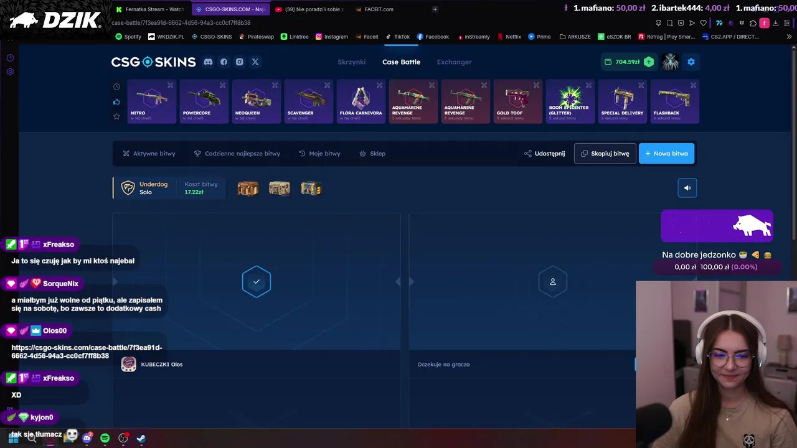Click the FLASHBACK drop card
This screenshot has height=448, width=797.
point(674,101)
